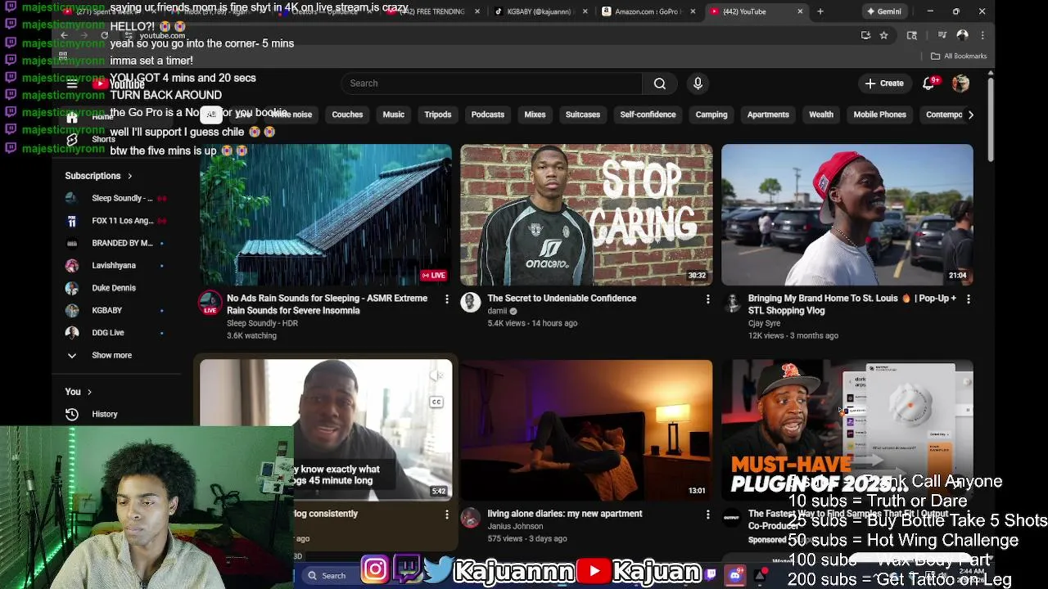Open living alone diaries: my new apartment title
Viewport: 1048px width, 589px height.
click(x=565, y=514)
